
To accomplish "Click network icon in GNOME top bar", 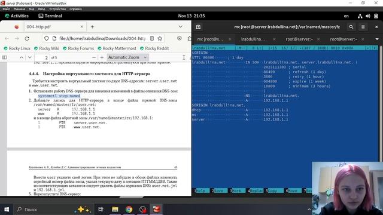I will pos(360,16).
